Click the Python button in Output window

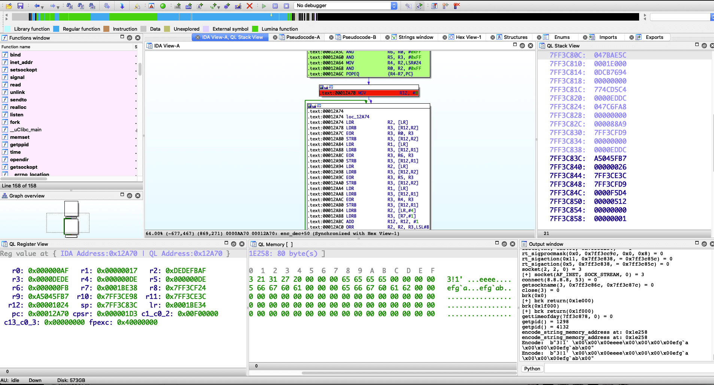tap(532, 369)
